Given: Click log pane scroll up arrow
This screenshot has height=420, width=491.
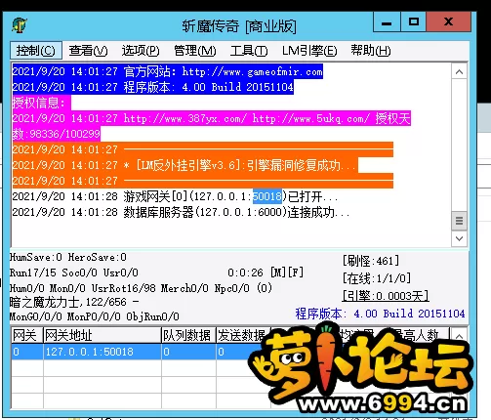Looking at the screenshot, I should 459,72.
